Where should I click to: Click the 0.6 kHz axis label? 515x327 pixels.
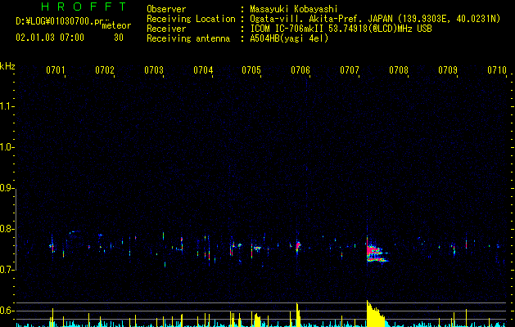tap(6, 311)
